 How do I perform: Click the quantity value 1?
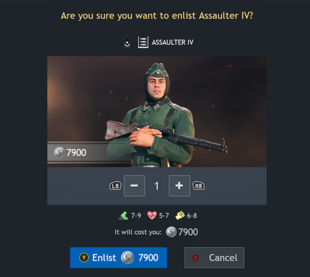click(157, 186)
